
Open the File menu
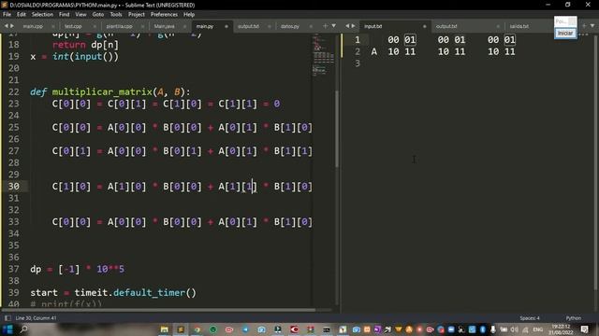pyautogui.click(x=7, y=15)
